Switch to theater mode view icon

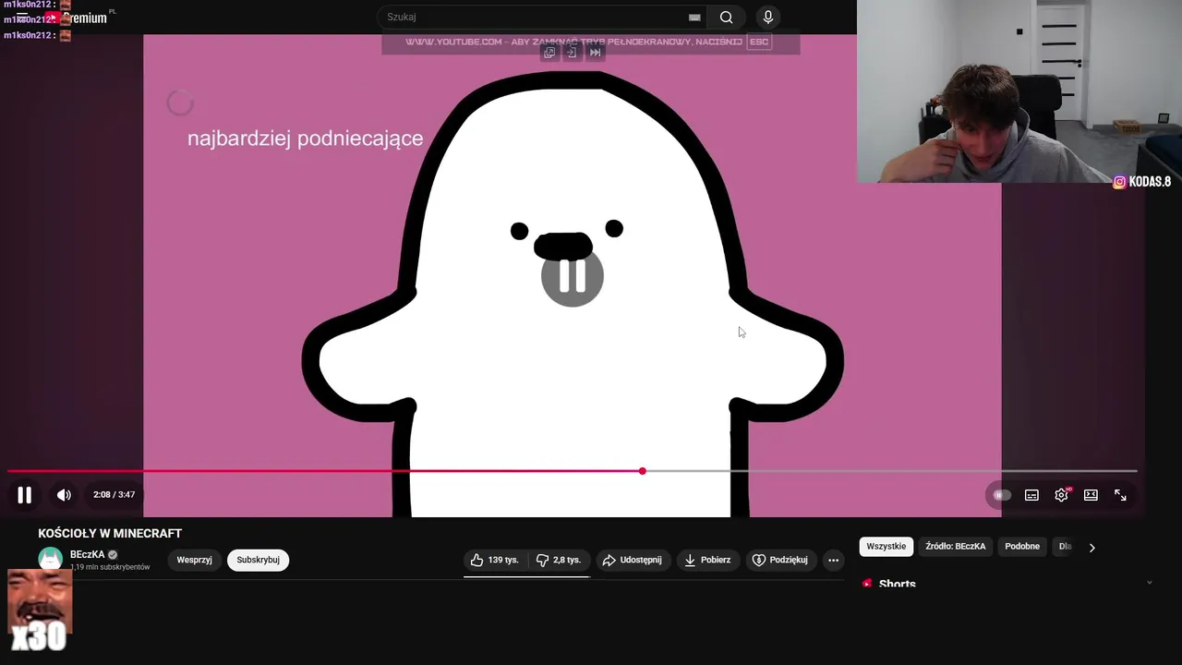click(x=1091, y=495)
